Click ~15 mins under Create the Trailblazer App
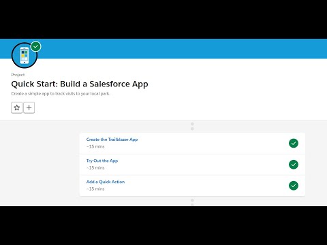327x245 pixels. point(95,146)
